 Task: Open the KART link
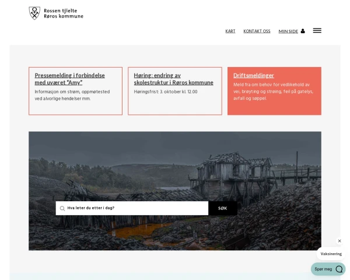coord(230,31)
